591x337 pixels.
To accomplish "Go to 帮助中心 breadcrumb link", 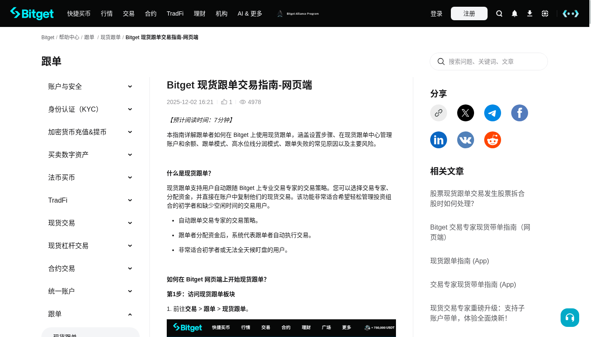I will [69, 37].
